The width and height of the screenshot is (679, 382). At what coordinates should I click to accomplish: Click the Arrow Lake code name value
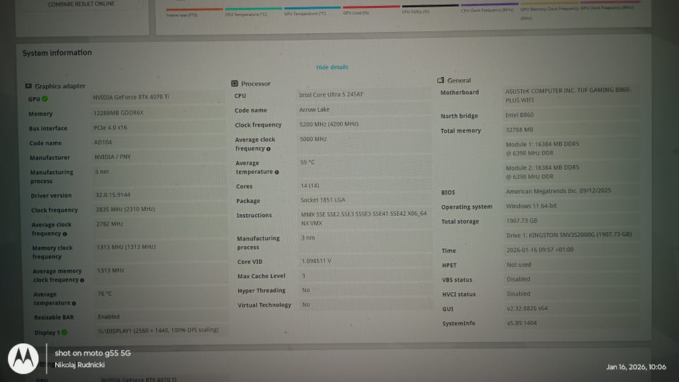(314, 110)
